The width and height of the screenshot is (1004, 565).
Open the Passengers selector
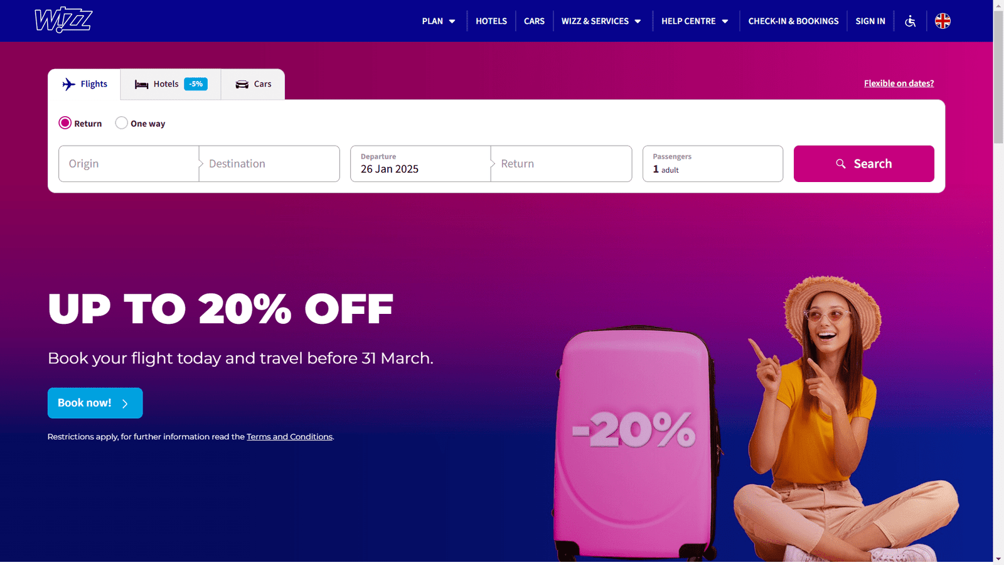point(713,164)
